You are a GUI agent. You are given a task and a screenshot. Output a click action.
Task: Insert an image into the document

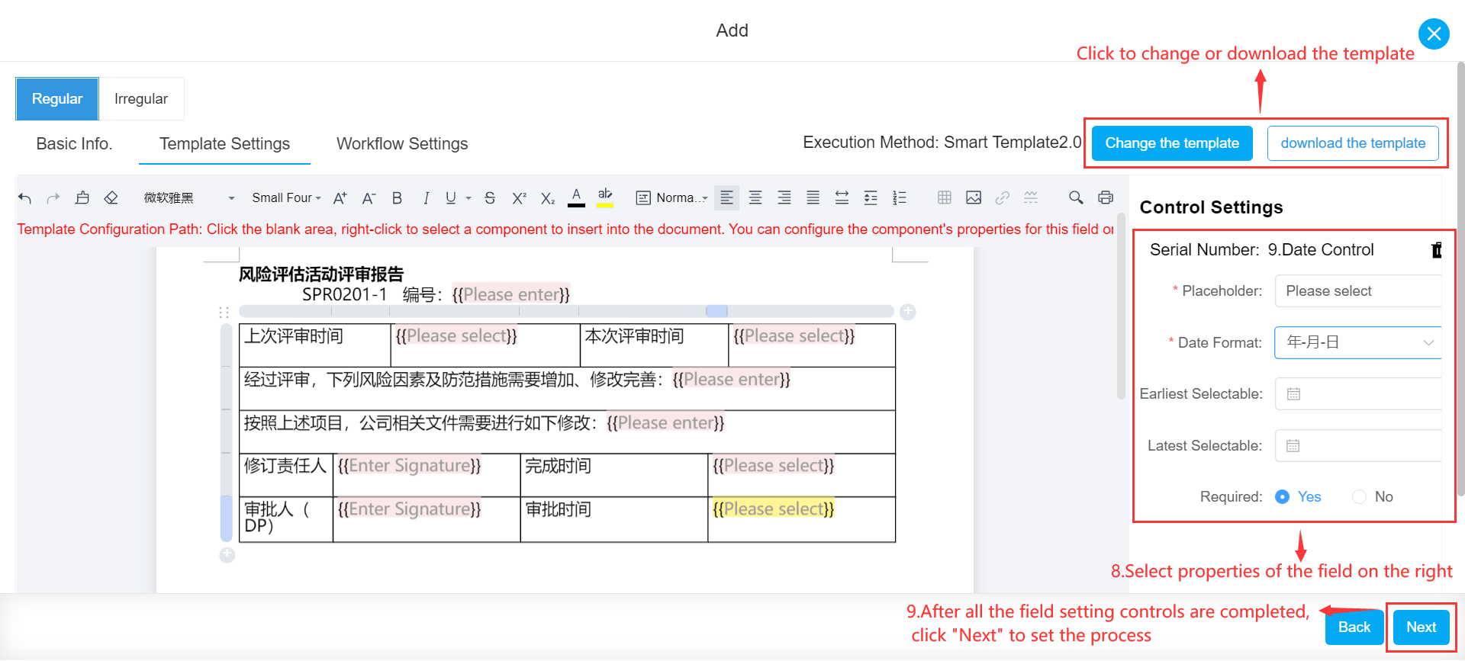tap(974, 198)
